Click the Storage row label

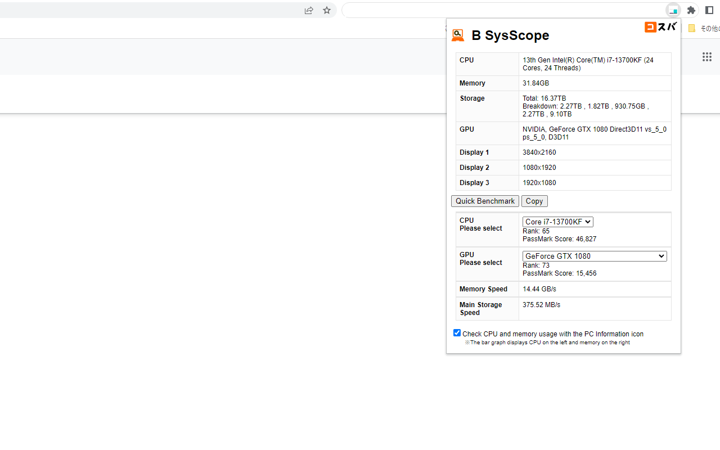472,98
